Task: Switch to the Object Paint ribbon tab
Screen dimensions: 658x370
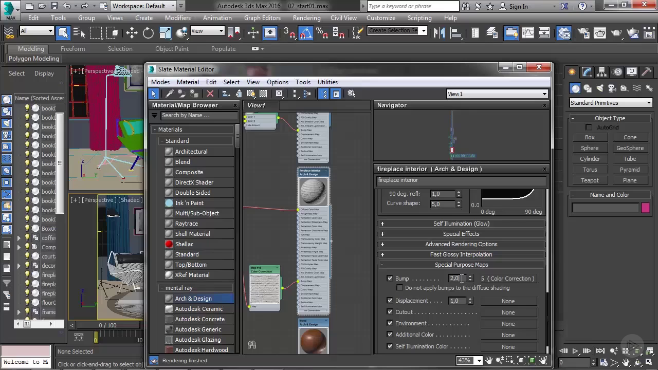Action: coord(172,49)
